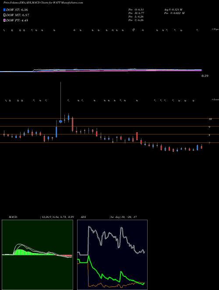Click the white DOW MT legend swatch
The image size is (219, 290).
tap(4, 15)
